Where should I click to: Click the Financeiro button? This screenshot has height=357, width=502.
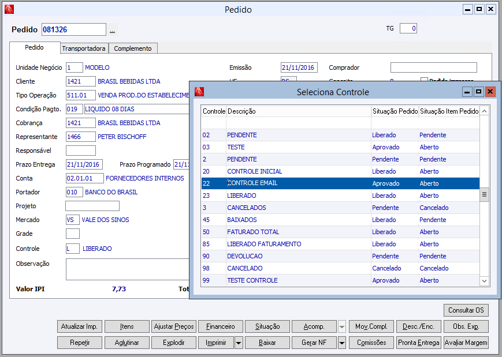tap(221, 326)
